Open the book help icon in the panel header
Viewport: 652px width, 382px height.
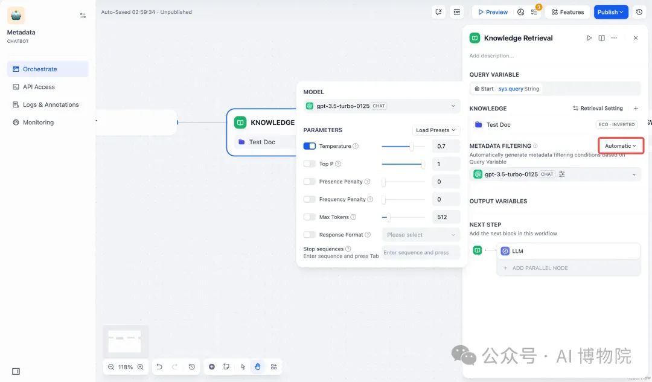point(602,38)
